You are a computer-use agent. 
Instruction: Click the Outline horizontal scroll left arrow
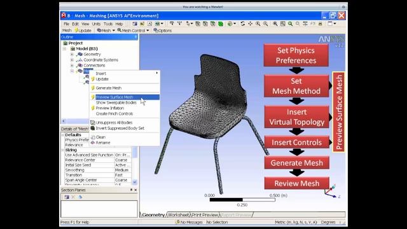click(64, 121)
